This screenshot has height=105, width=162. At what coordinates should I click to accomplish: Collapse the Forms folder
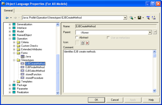tap(14, 53)
